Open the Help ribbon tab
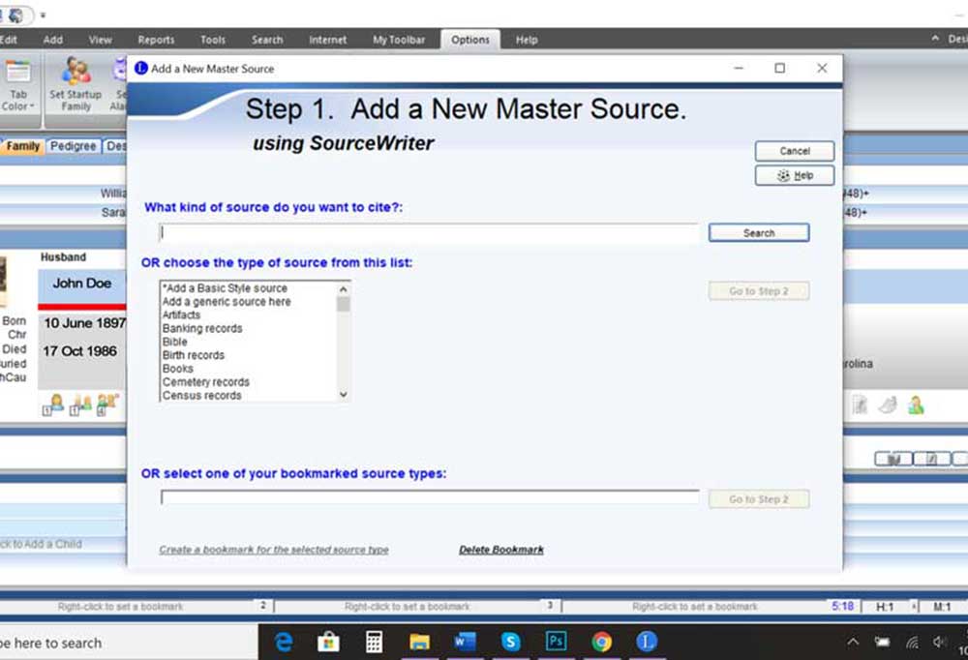Screen dimensions: 968x660 point(527,40)
